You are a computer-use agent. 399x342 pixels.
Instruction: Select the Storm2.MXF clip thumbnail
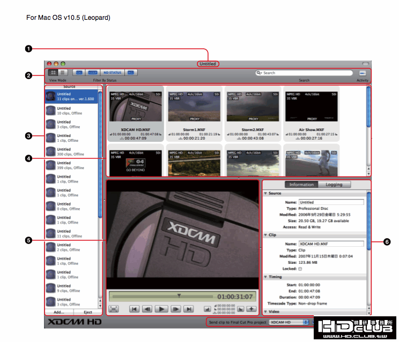coord(253,107)
